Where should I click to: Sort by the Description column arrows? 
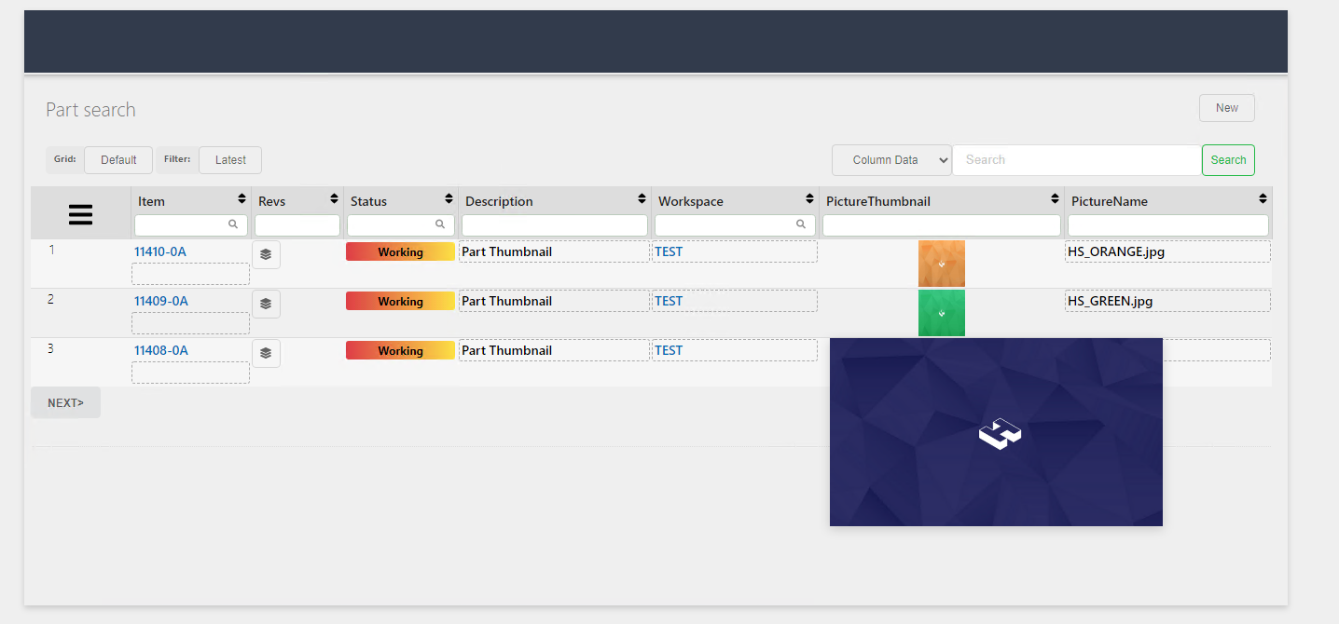point(642,199)
